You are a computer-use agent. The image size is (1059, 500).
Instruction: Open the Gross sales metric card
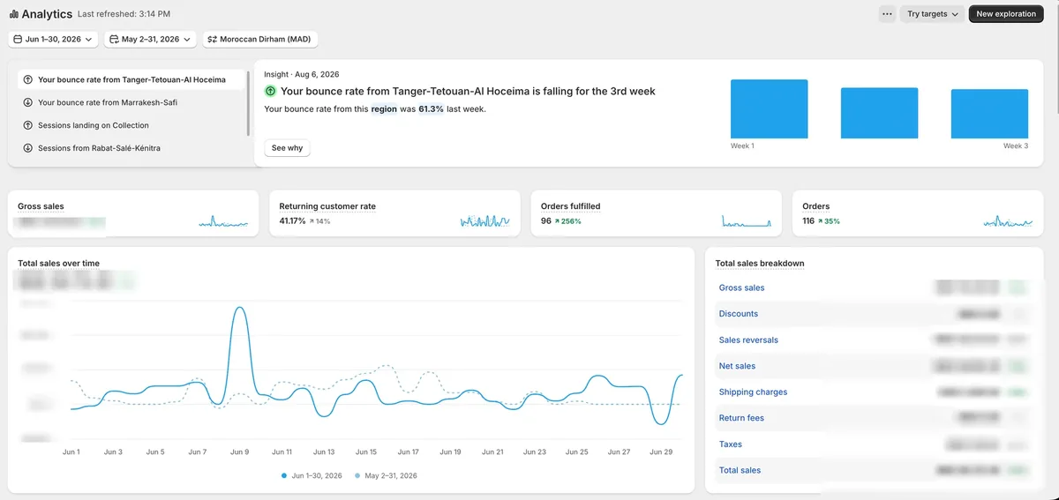point(133,213)
